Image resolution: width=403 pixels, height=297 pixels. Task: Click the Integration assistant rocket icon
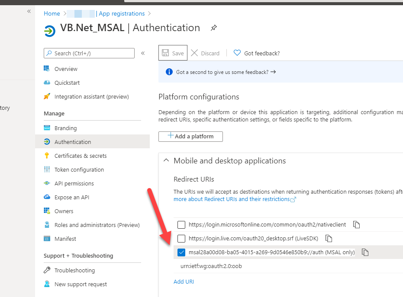point(47,96)
